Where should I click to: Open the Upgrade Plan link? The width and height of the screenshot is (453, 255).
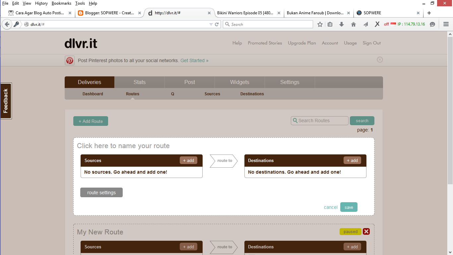302,43
